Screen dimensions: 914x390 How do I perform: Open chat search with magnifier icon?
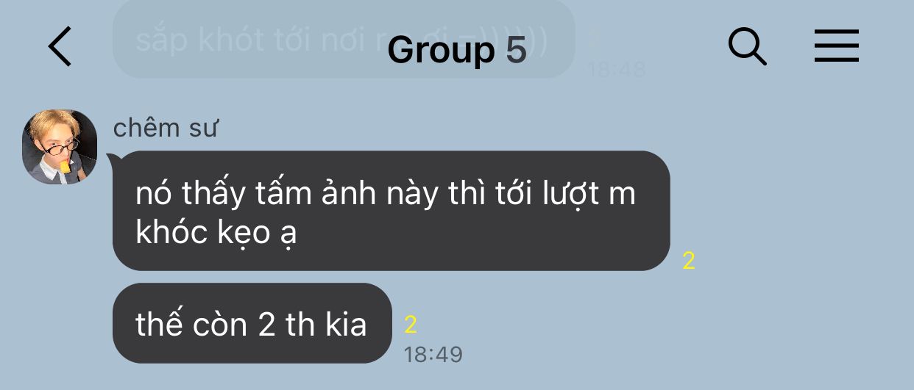pyautogui.click(x=748, y=46)
